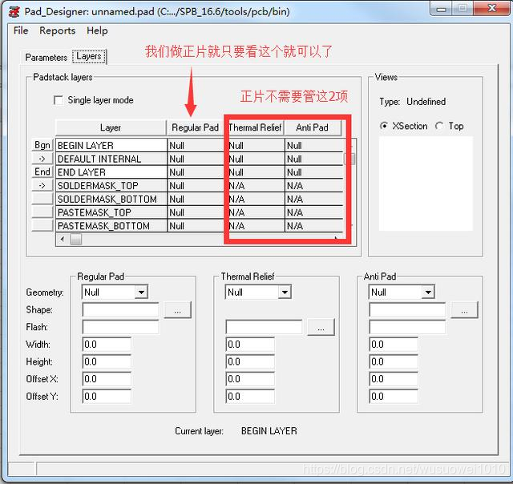Screen dimensions: 513x484
Task: Select the XSection view radio button
Action: 385,126
